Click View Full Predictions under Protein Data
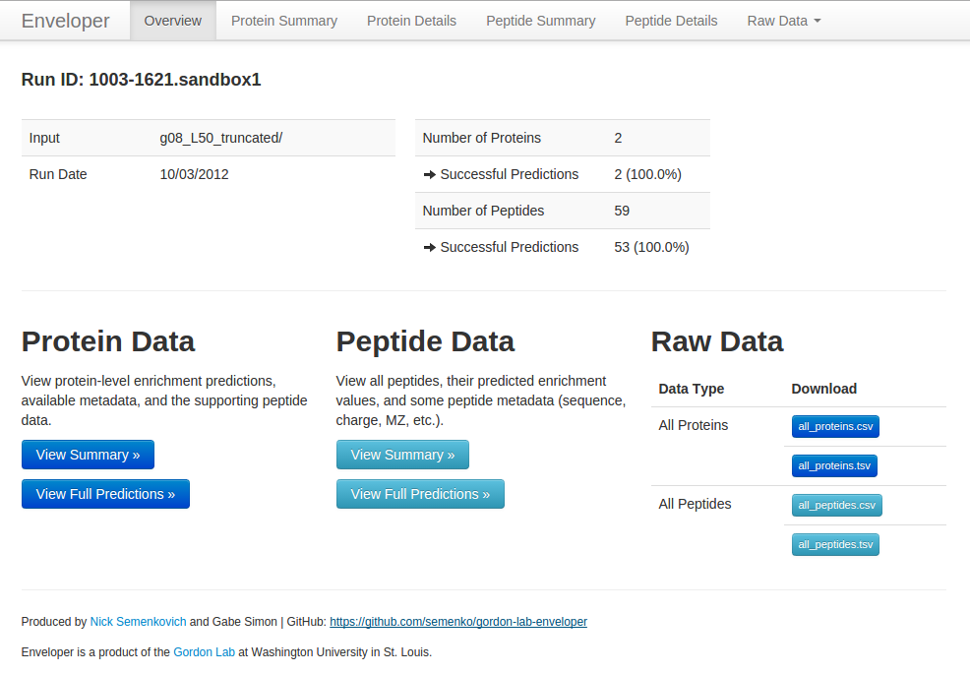This screenshot has width=970, height=674. (105, 494)
